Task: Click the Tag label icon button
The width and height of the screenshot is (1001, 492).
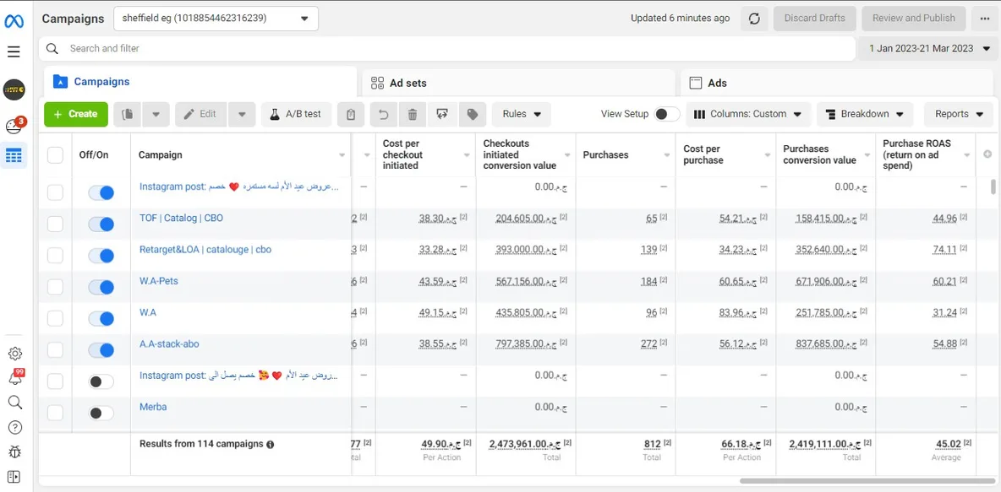Action: [473, 114]
